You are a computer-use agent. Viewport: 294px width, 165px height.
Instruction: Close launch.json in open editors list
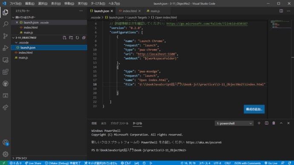[17, 23]
